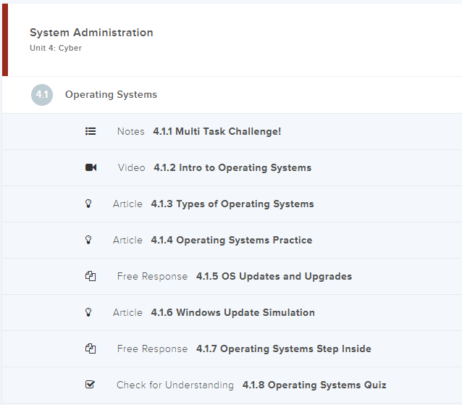The height and width of the screenshot is (405, 462).
Task: Click the video camera icon for lesson 4.1.2
Action: [91, 167]
